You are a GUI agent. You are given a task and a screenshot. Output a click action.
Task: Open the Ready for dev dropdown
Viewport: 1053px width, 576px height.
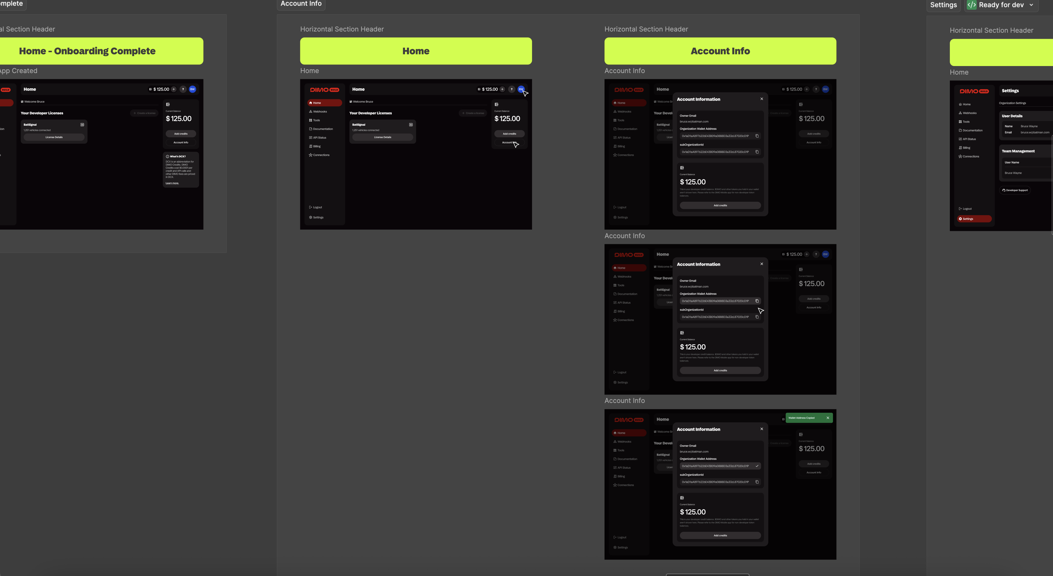click(1031, 5)
